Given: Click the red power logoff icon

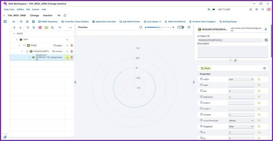Looking at the screenshot, I should (x=269, y=9).
